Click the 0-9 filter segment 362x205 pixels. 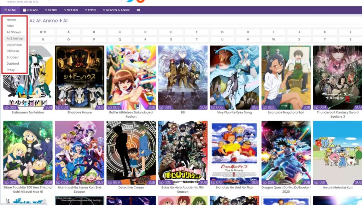coord(42,32)
